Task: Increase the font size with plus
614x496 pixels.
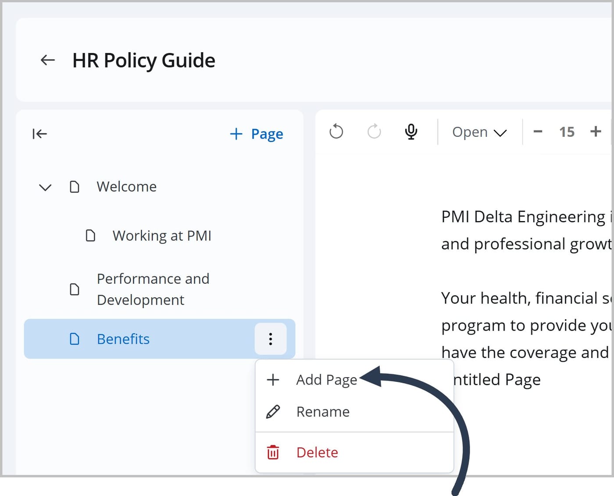Action: click(596, 131)
